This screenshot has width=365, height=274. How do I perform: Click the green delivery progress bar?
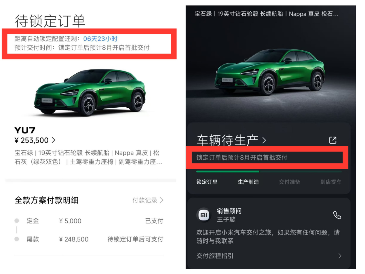coord(228,172)
